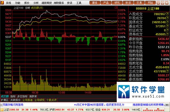
Task: Click the orange 服务 button
Action: pos(95,3)
